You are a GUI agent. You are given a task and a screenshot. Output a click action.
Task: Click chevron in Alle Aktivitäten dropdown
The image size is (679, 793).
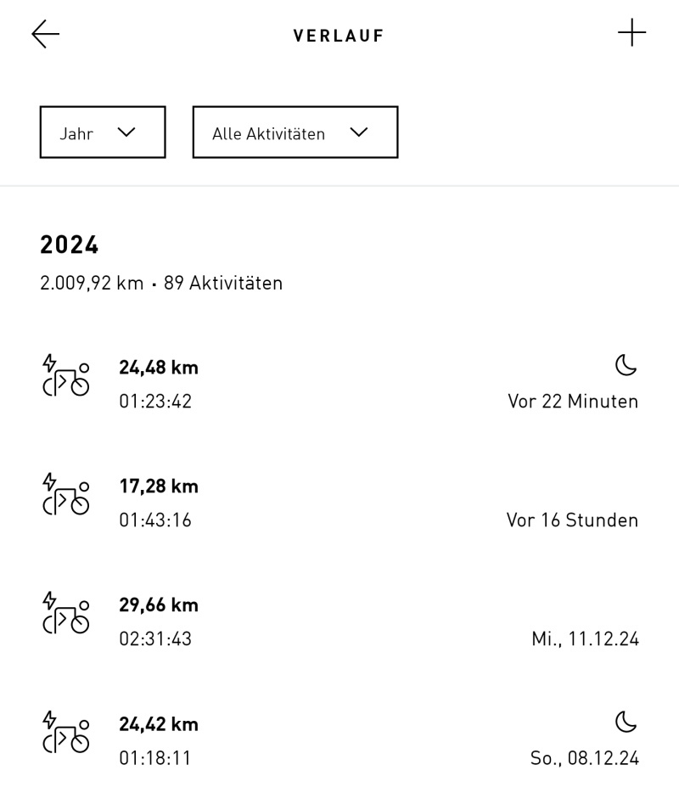(359, 132)
